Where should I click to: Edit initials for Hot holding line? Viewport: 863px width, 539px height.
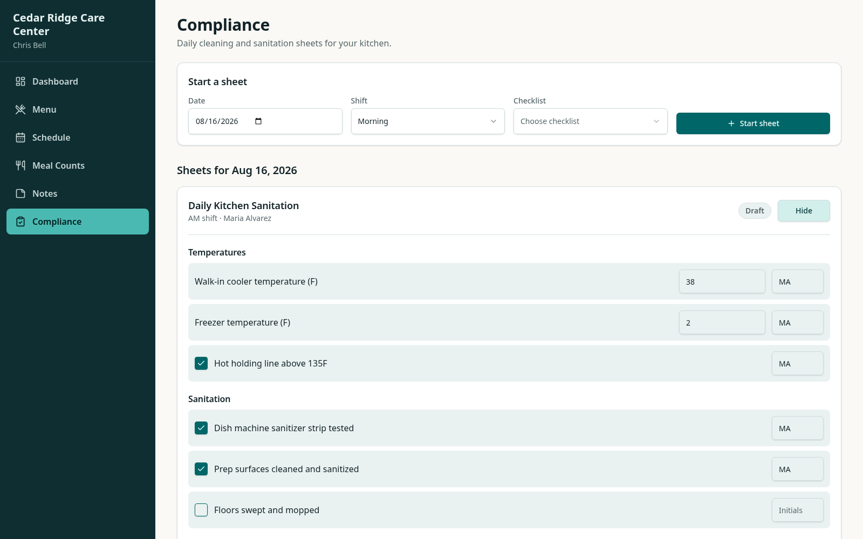[x=797, y=363]
